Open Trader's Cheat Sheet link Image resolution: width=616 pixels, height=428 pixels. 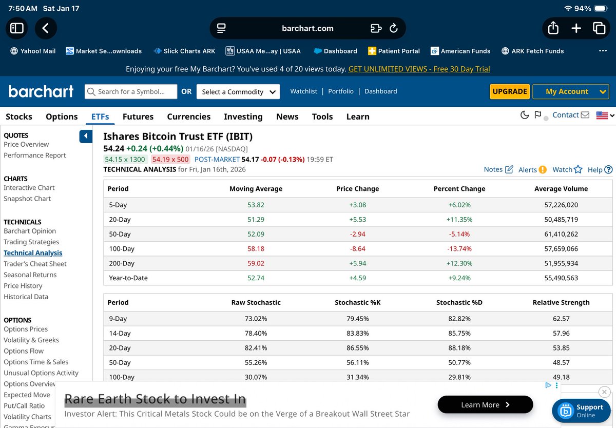coord(35,264)
